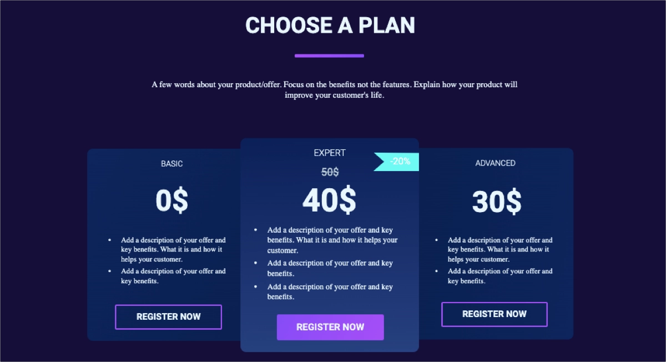The height and width of the screenshot is (362, 666).
Task: Click the introductory description paragraph
Action: (334, 89)
